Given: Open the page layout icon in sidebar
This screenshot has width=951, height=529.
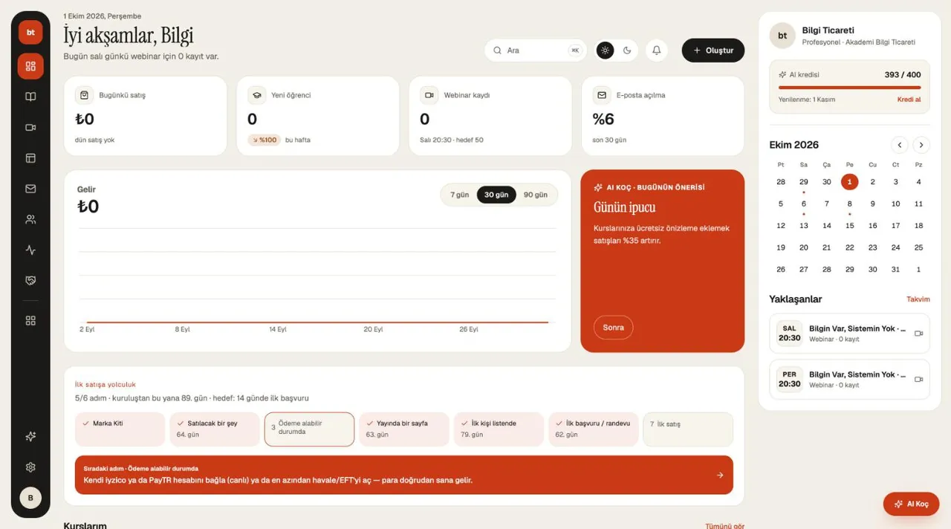Looking at the screenshot, I should [x=30, y=158].
